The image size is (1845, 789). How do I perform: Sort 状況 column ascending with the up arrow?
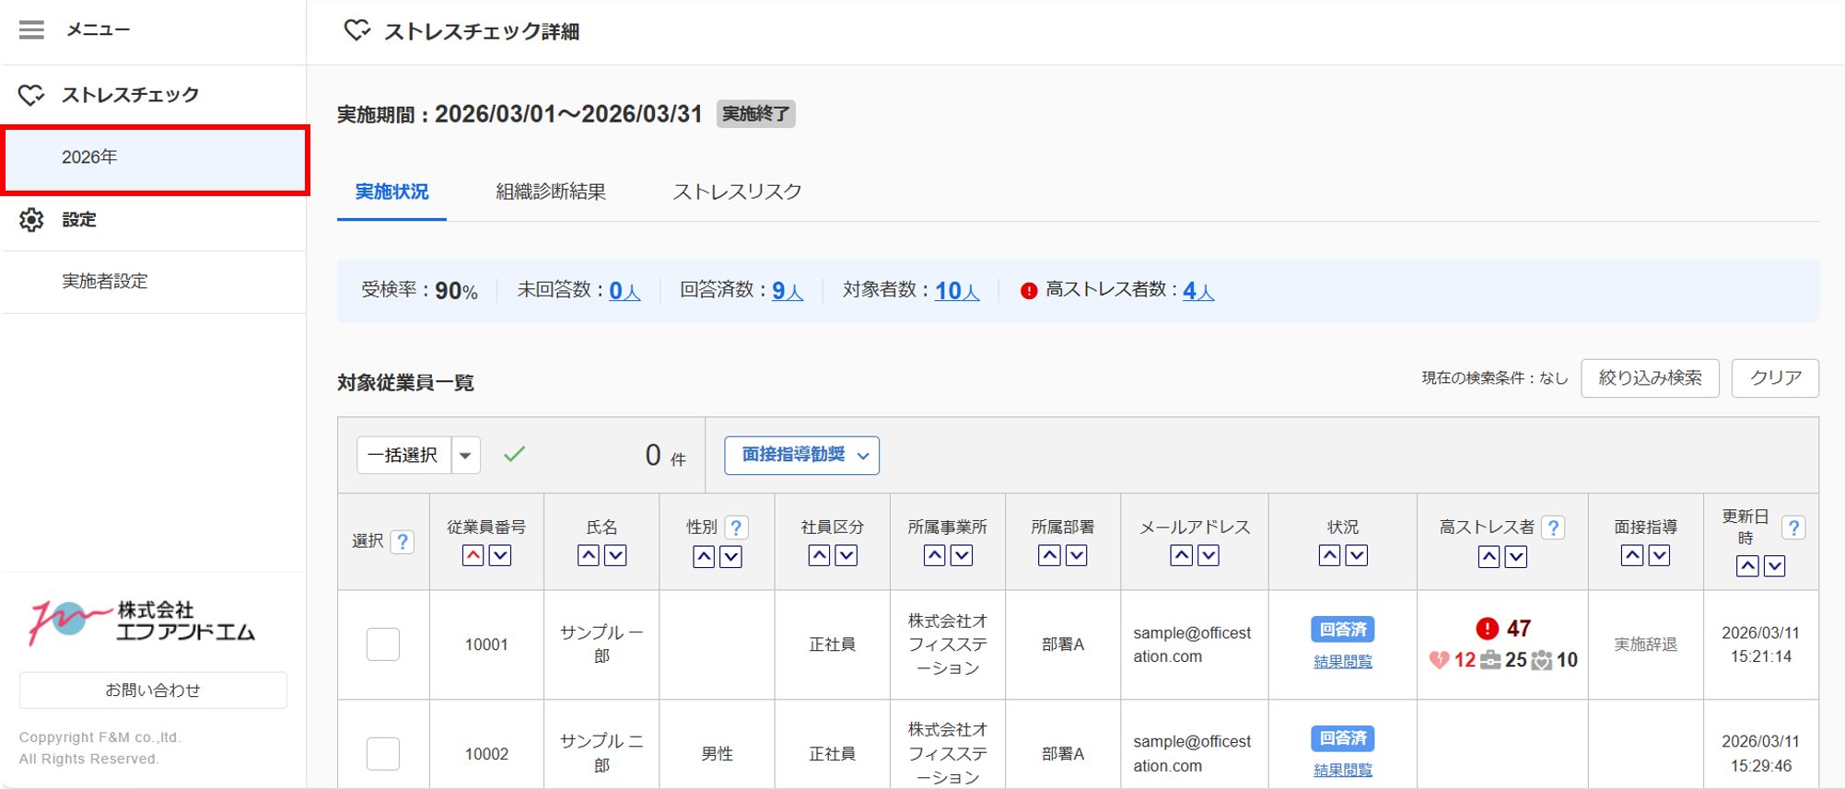1329,555
